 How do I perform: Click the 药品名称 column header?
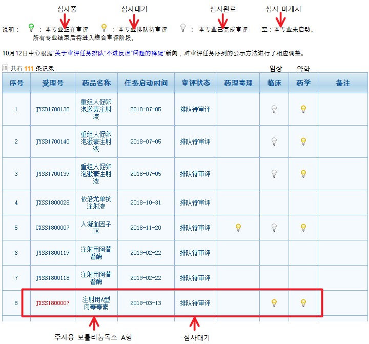96,83
